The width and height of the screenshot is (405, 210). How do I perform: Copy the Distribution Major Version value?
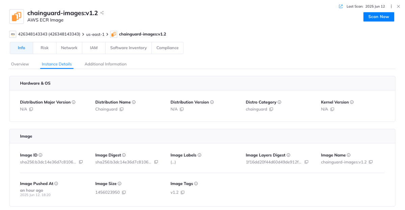coord(31,109)
